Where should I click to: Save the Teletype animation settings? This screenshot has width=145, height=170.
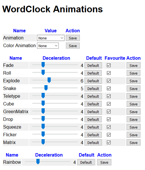pos(134,96)
